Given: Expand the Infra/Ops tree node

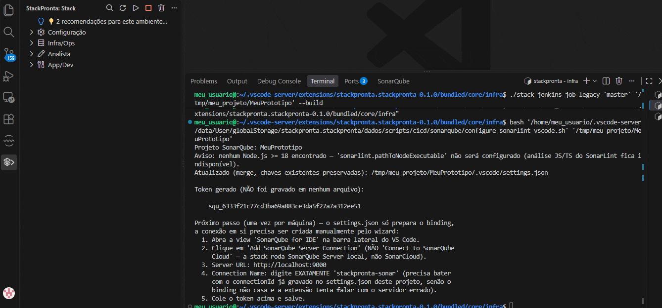Looking at the screenshot, I should pos(32,43).
